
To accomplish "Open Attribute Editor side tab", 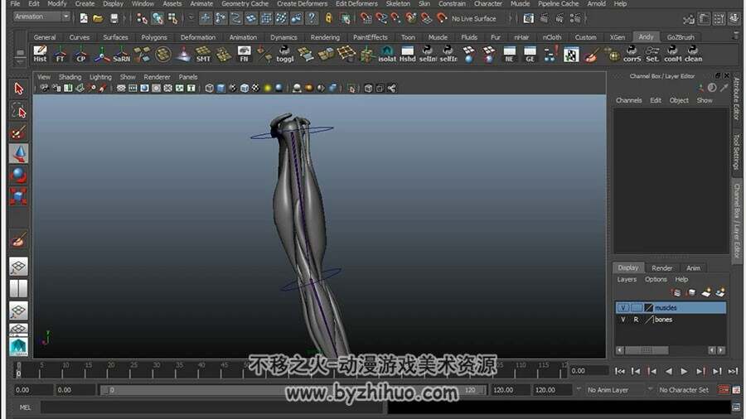I will [x=736, y=99].
